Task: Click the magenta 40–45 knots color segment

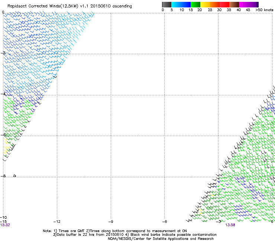Action: click(x=244, y=4)
